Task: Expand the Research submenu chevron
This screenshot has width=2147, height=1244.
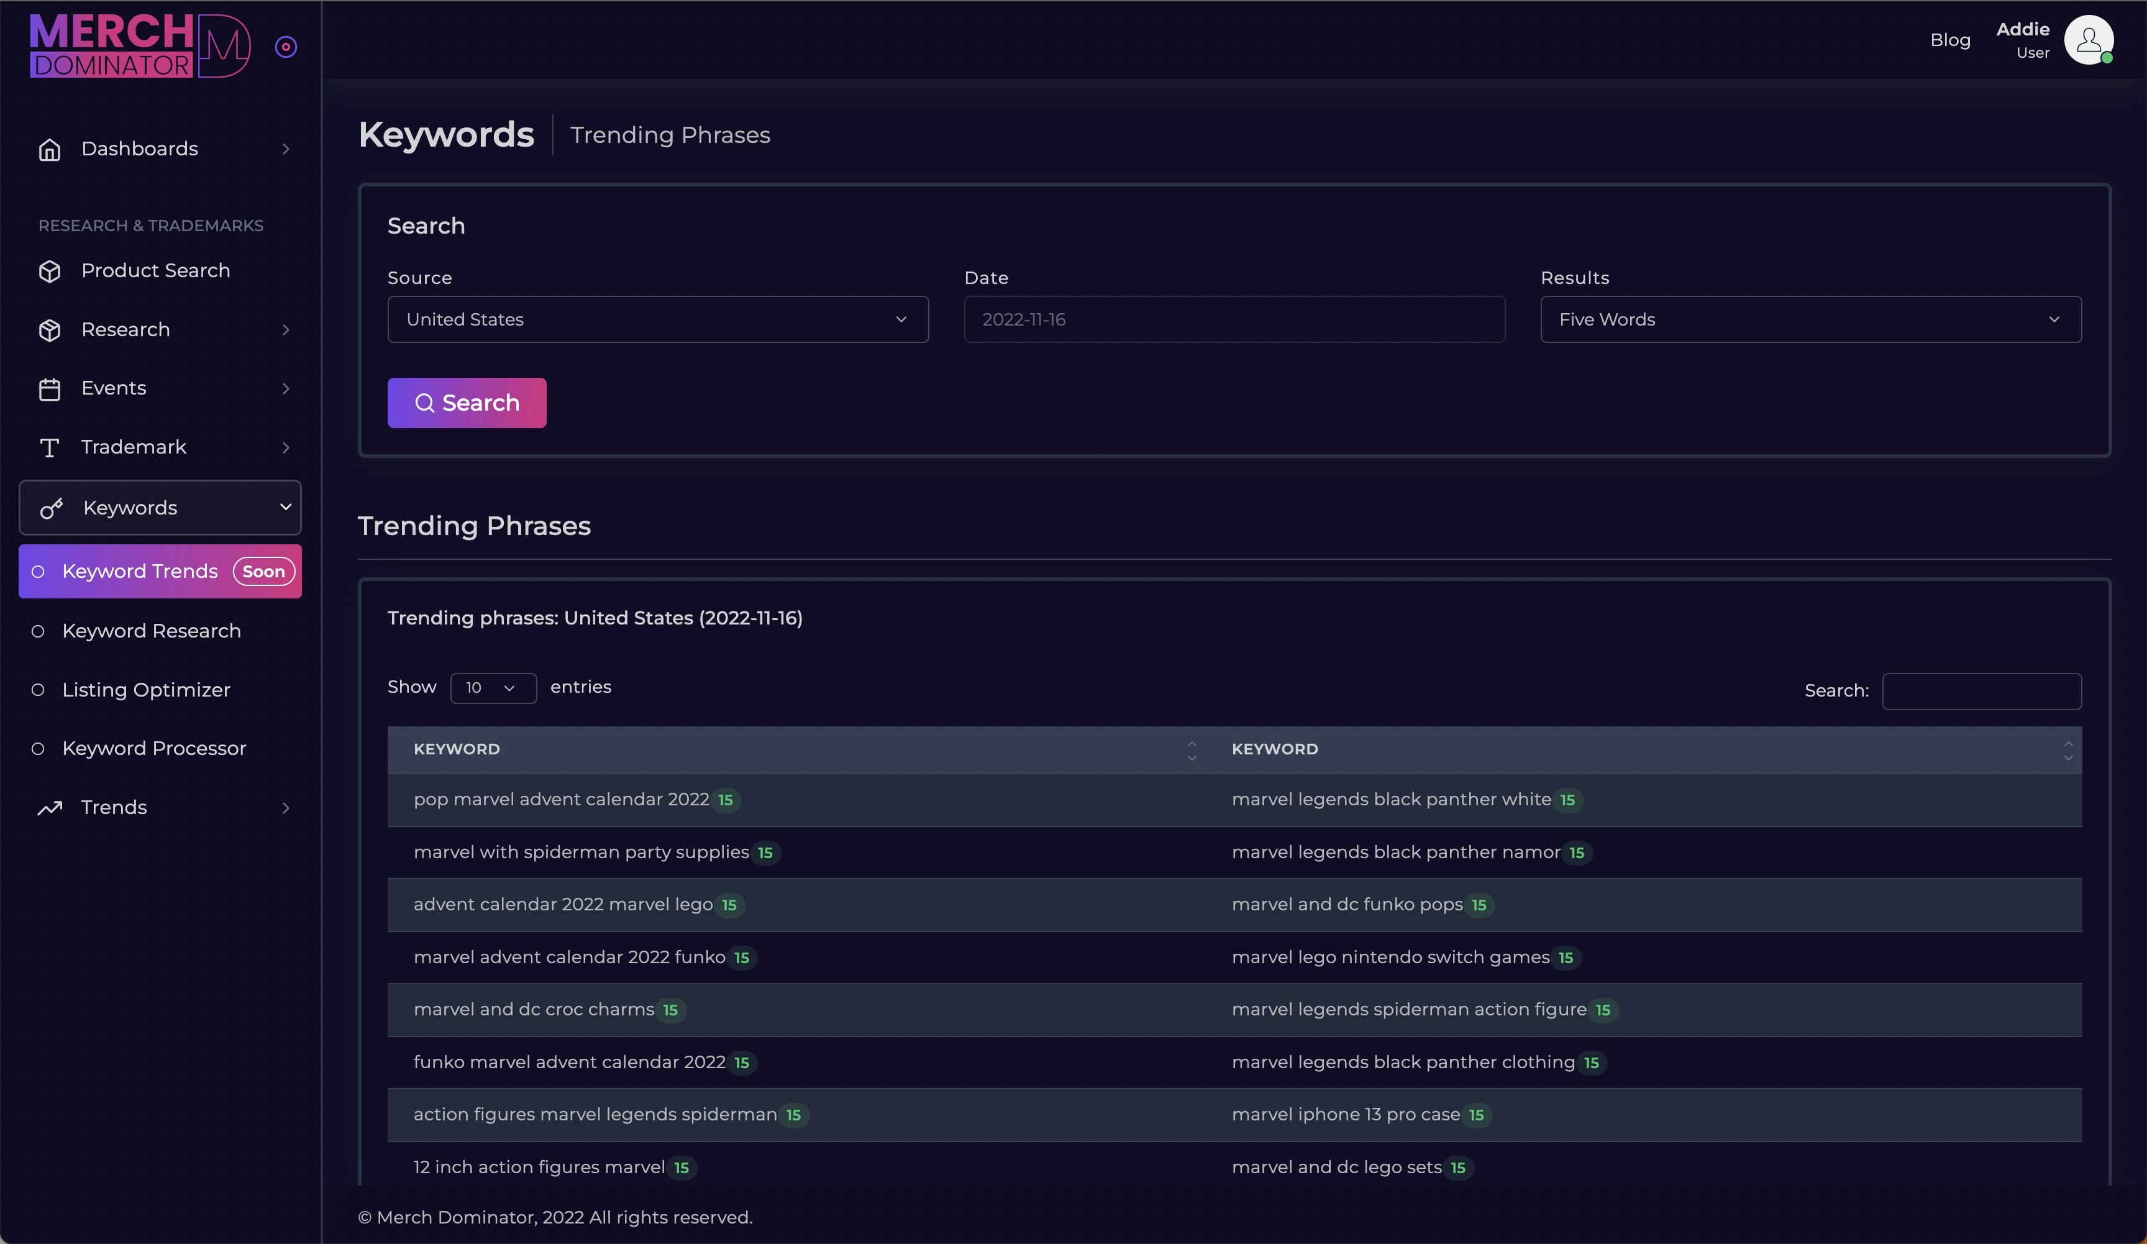Action: point(285,330)
